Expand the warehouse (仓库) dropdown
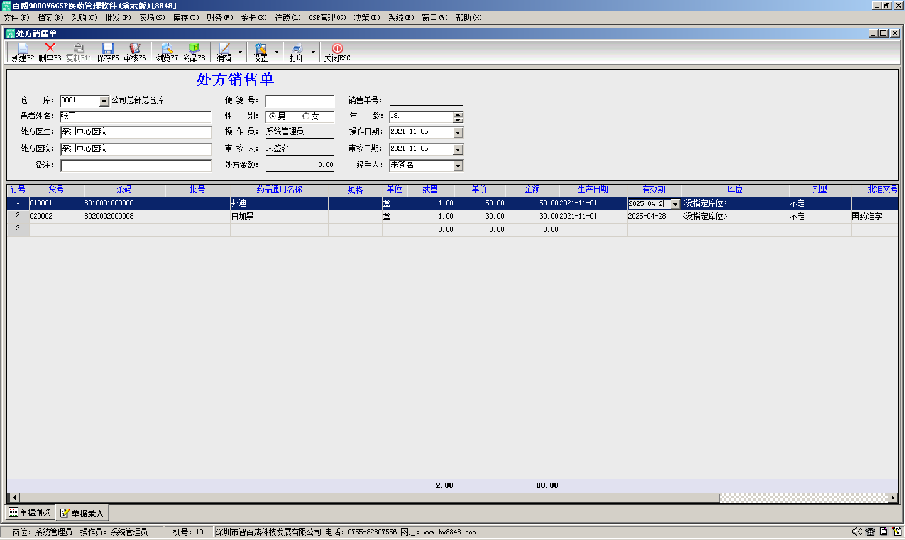905x540 pixels. click(x=104, y=102)
